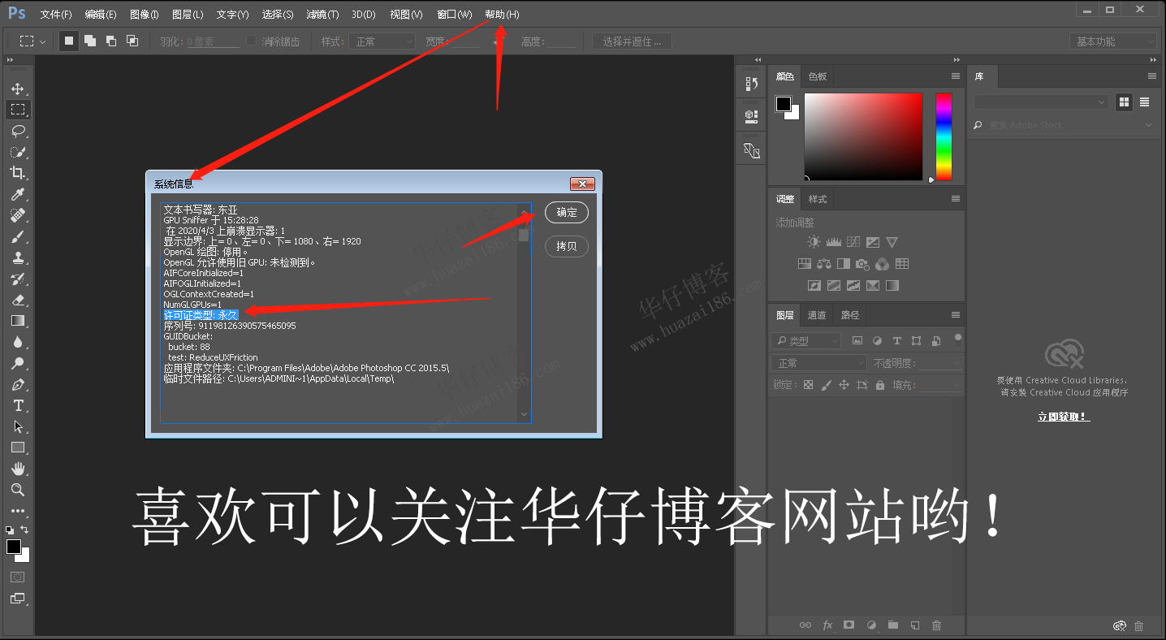This screenshot has width=1166, height=640.
Task: Toggle filter for type layers
Action: (x=896, y=341)
